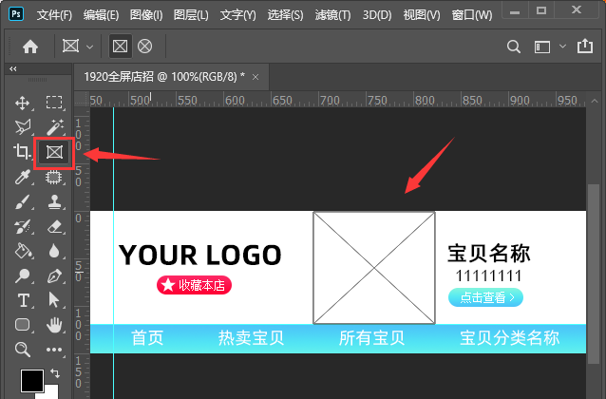The image size is (606, 399).
Task: Open the 滤镜(T) menu
Action: pyautogui.click(x=332, y=15)
